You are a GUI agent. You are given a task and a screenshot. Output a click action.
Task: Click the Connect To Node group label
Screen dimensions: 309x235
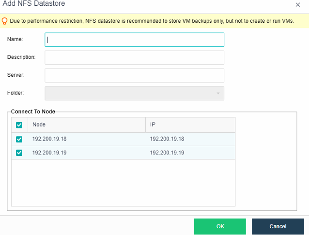33,111
